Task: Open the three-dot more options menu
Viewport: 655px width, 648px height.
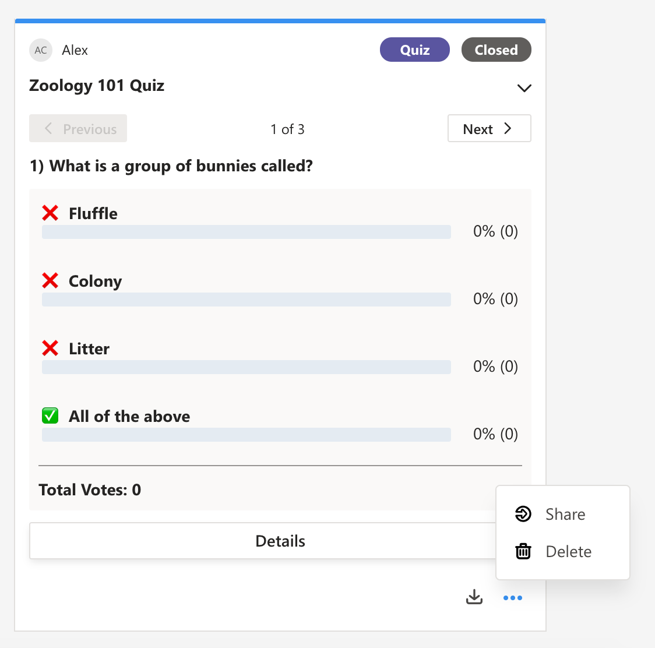Action: 513,598
